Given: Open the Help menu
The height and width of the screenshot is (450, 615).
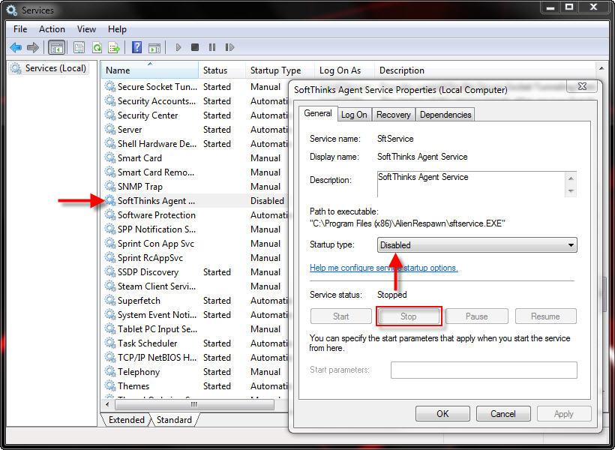Looking at the screenshot, I should tap(117, 29).
